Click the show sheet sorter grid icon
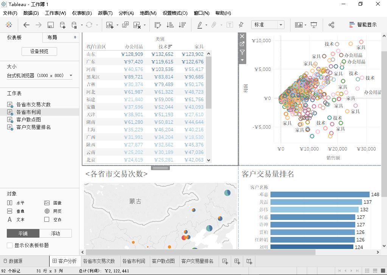 [367, 271]
